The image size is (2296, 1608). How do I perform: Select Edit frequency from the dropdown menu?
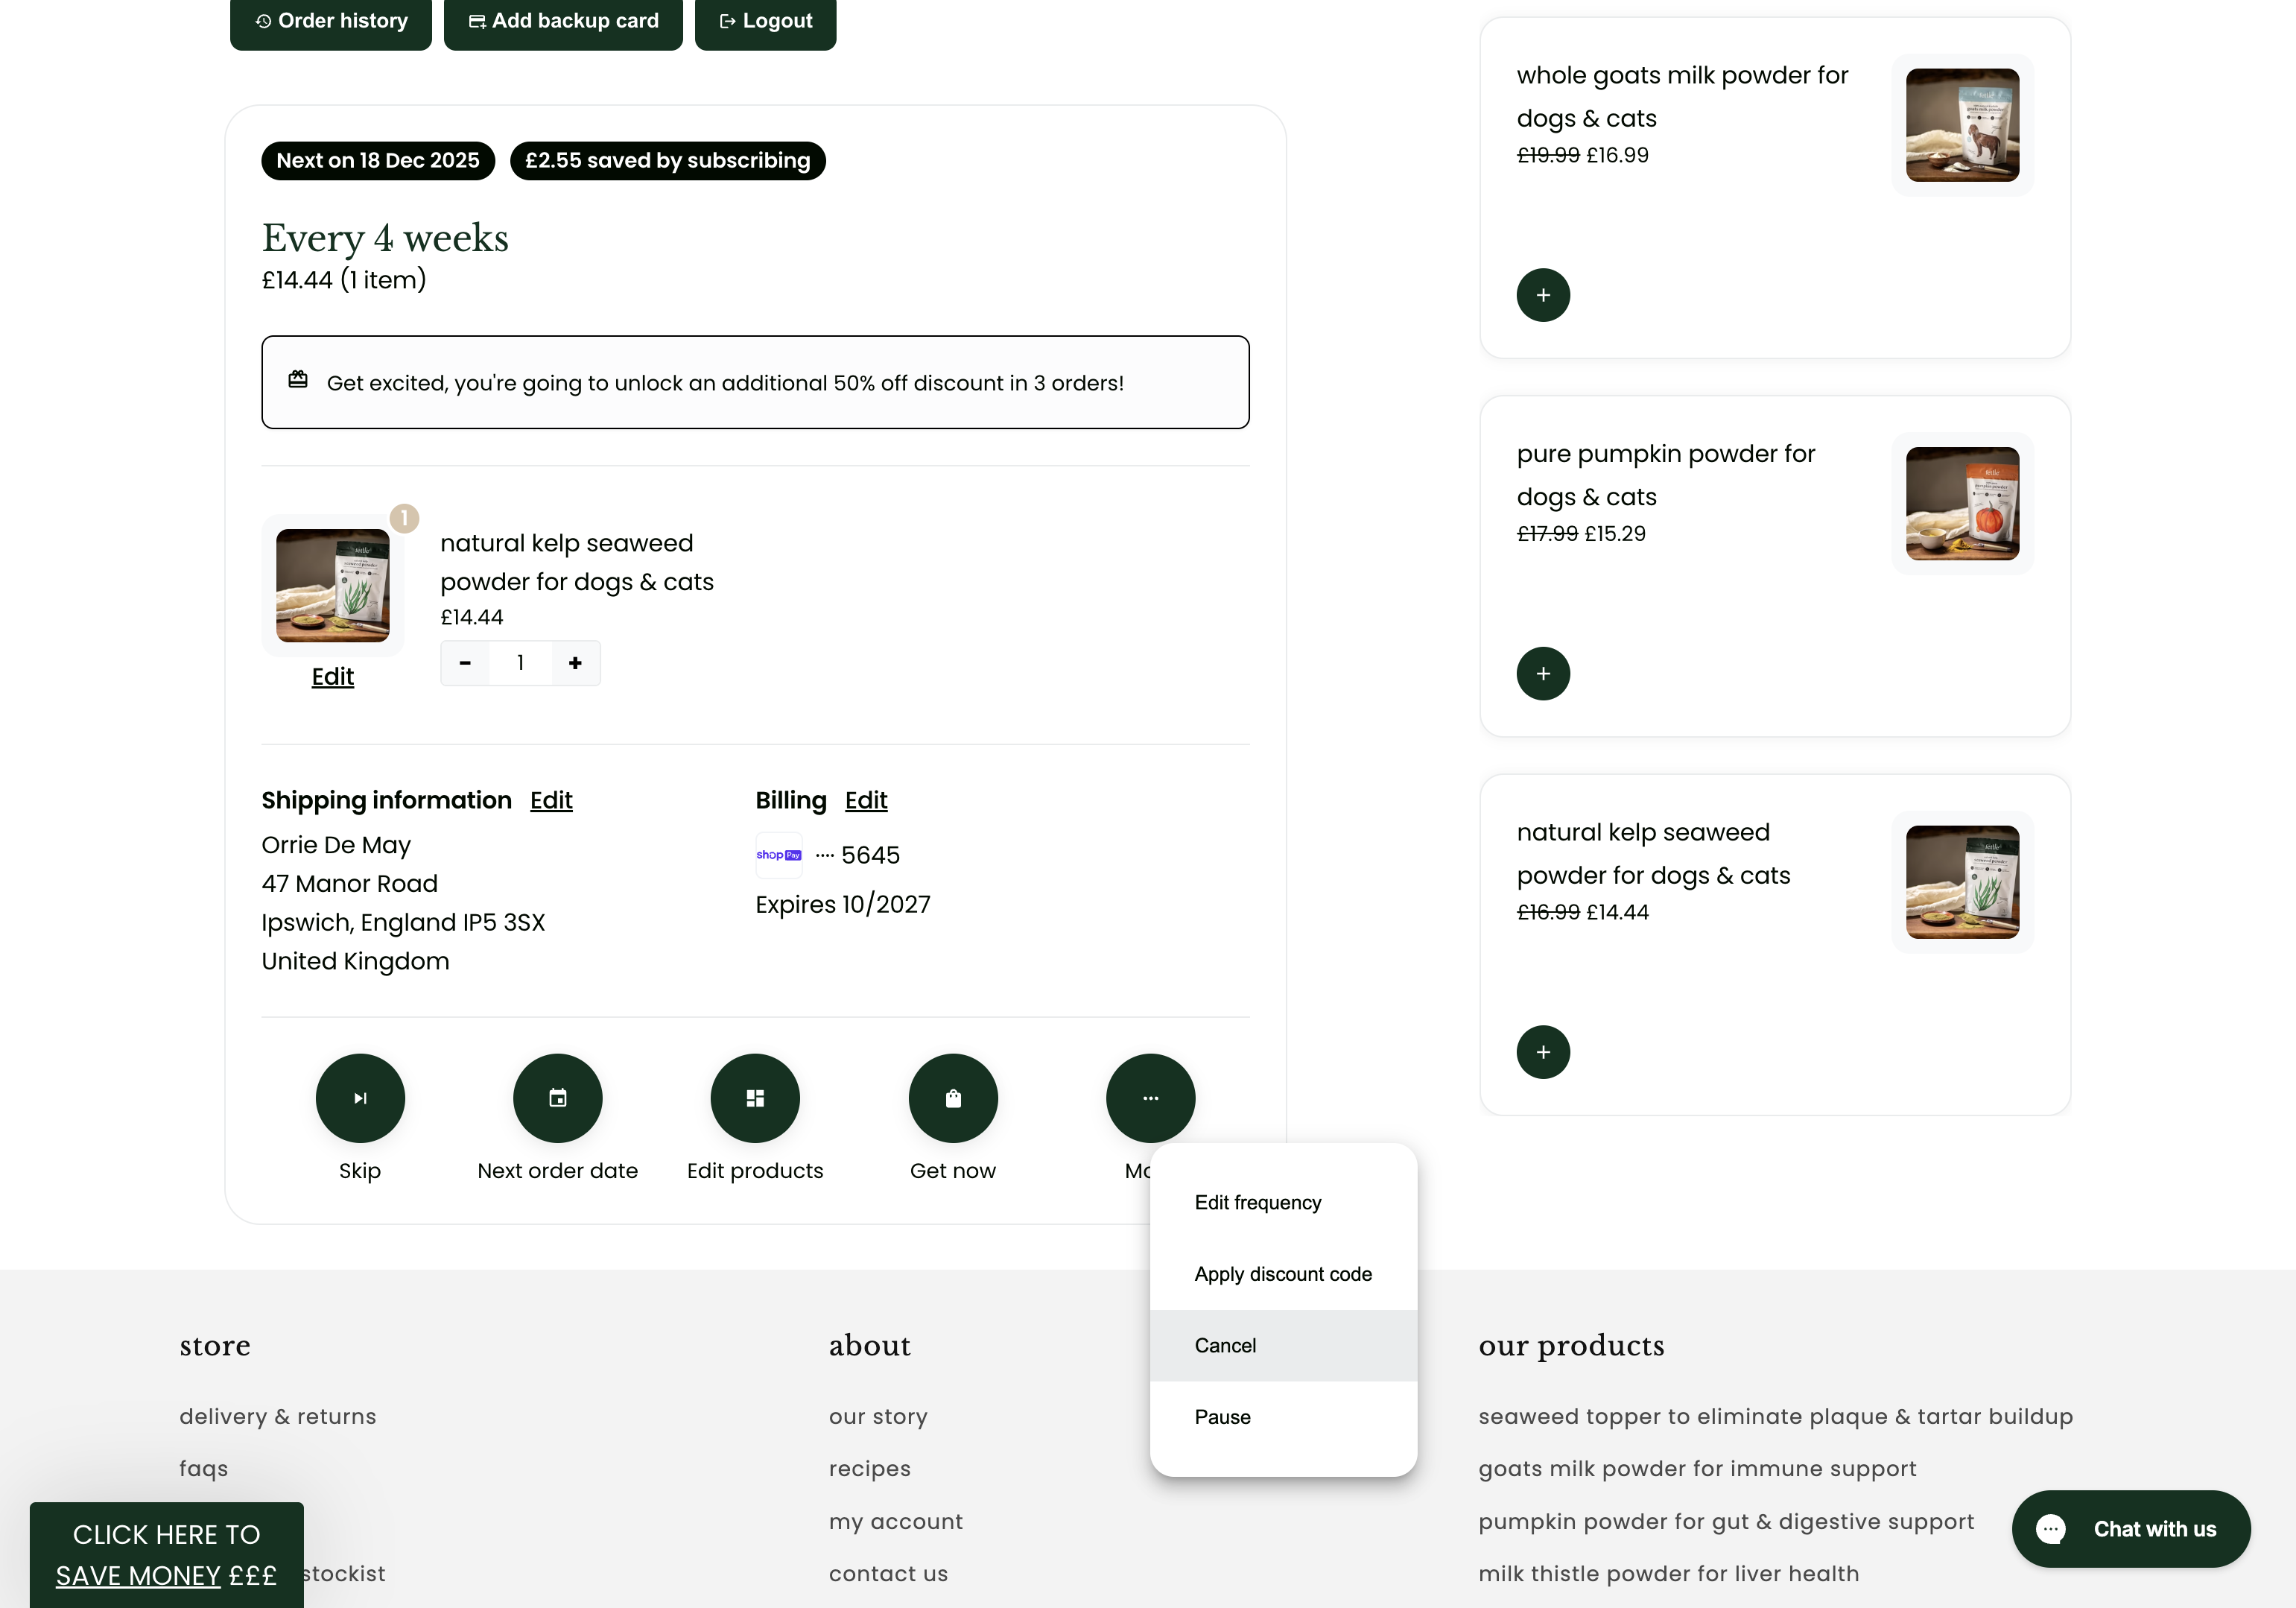[1283, 1203]
